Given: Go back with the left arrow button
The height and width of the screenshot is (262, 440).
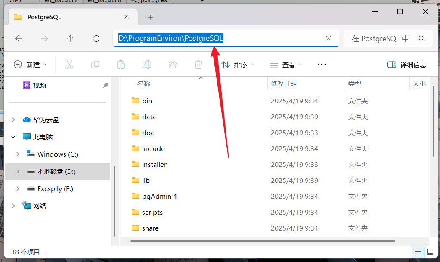Looking at the screenshot, I should tap(19, 38).
